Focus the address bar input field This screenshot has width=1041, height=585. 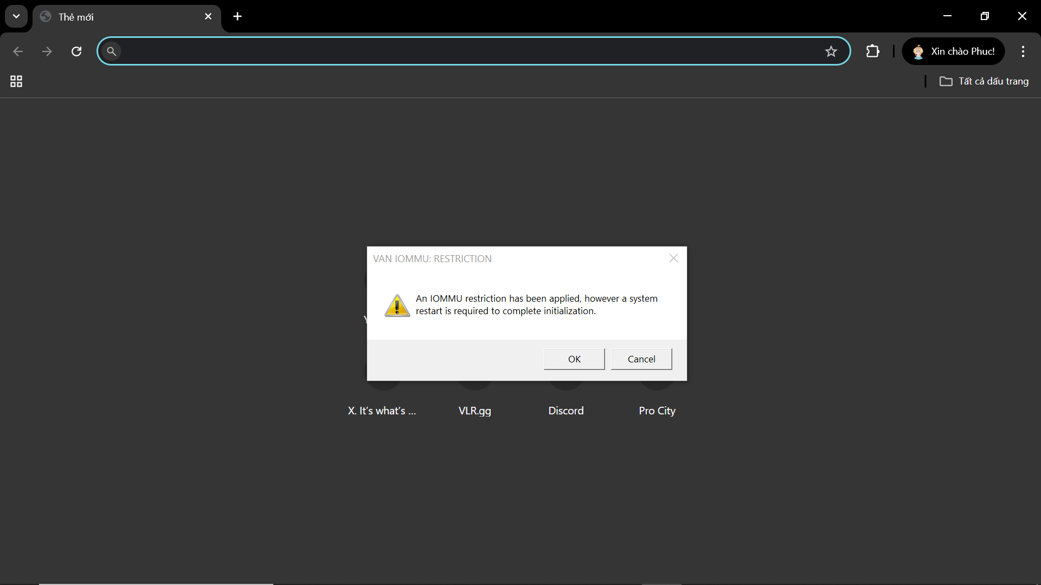(x=466, y=51)
